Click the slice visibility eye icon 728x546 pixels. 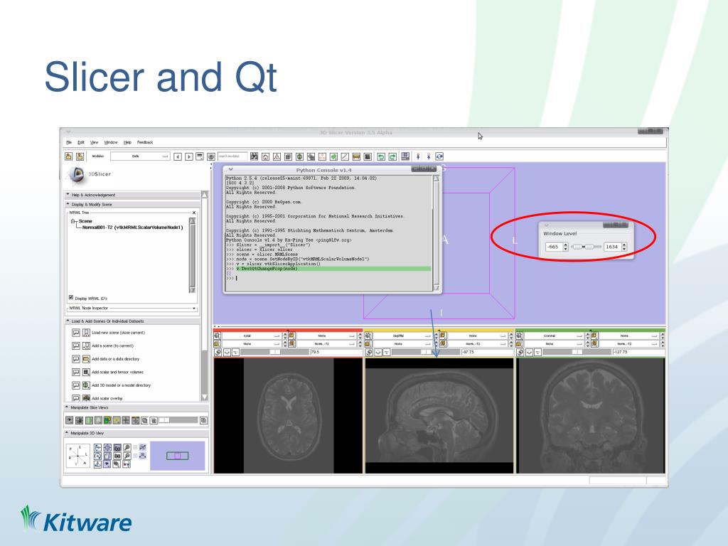(x=69, y=420)
